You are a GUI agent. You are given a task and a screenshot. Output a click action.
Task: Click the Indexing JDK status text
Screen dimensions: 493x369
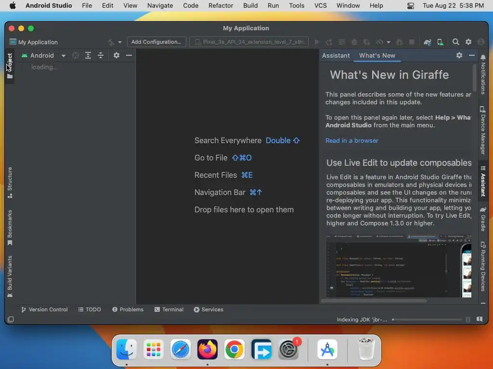click(362, 320)
